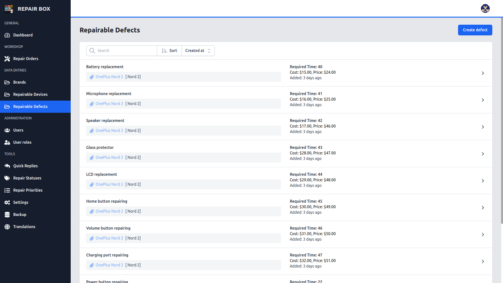This screenshot has height=283, width=503.
Task: Click the Brands folder icon
Action: tap(7, 82)
